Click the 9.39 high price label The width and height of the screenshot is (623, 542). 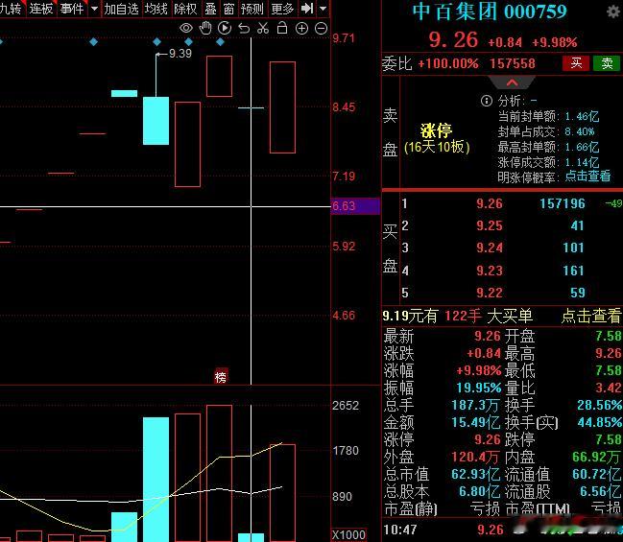coord(180,54)
